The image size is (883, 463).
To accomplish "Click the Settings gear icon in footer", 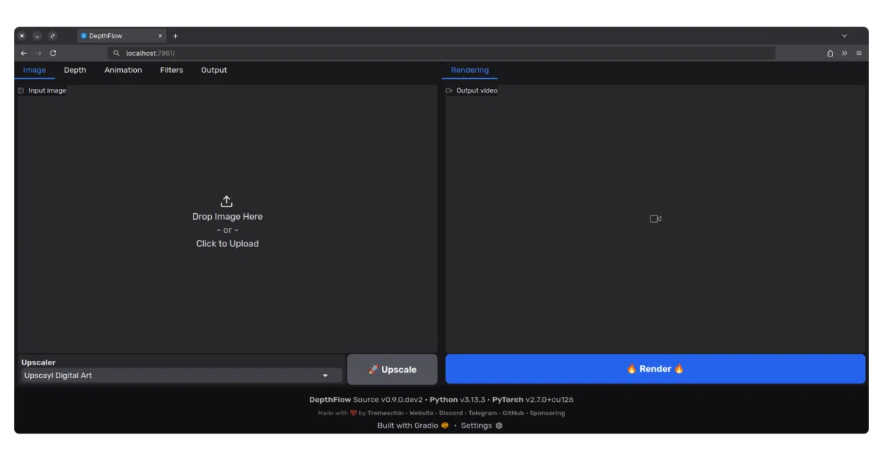I will (x=499, y=426).
